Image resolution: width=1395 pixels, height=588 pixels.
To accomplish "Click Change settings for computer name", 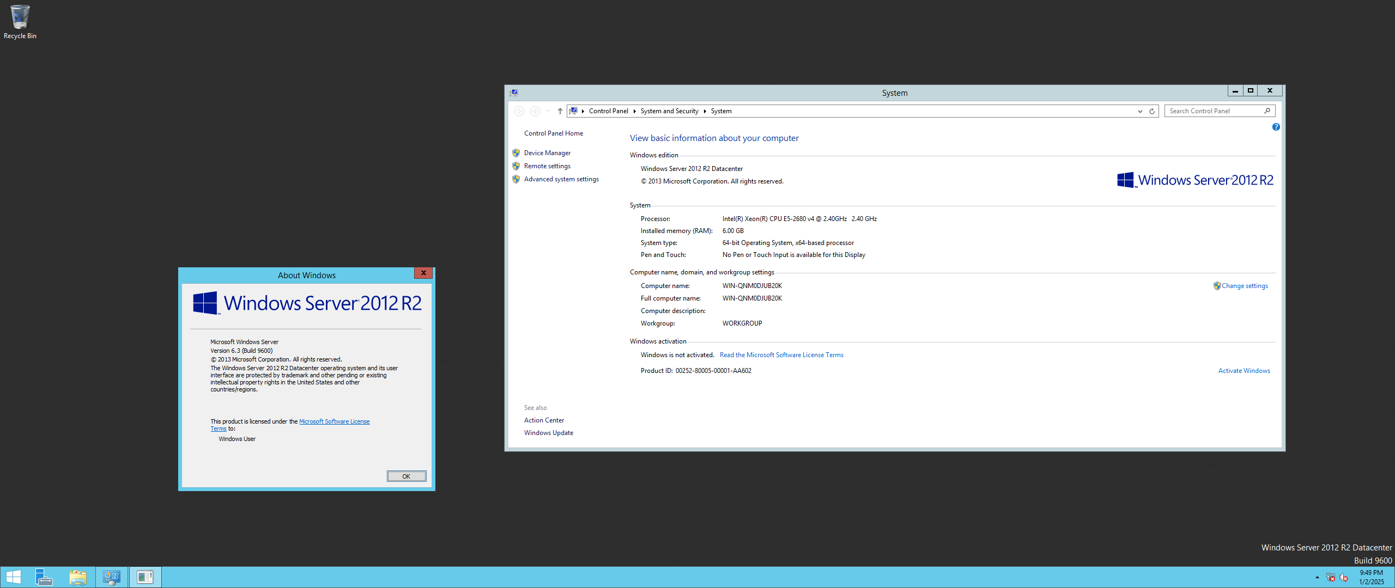I will click(x=1245, y=286).
